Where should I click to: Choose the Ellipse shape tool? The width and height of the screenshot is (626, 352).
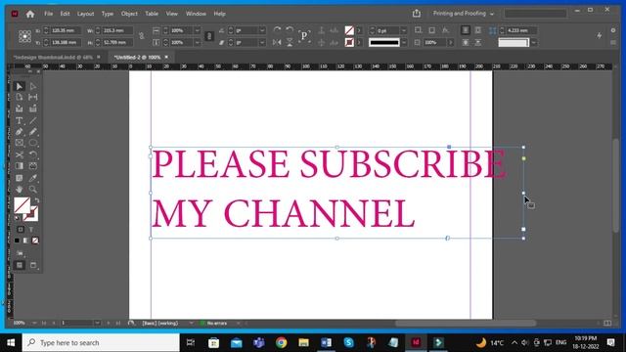33,143
